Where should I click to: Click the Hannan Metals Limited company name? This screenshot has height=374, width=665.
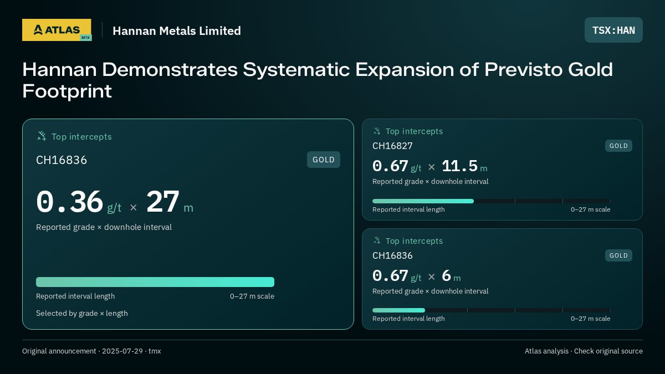point(177,31)
